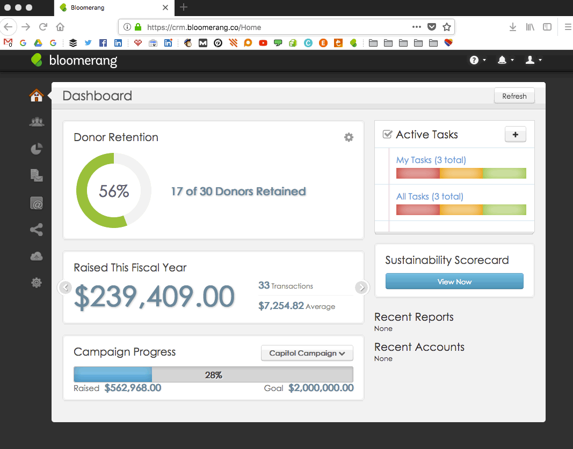
Task: Open the notifications bell menu
Action: [505, 60]
